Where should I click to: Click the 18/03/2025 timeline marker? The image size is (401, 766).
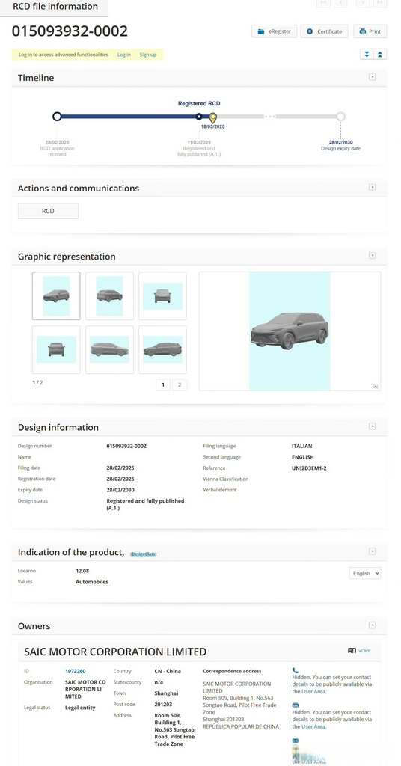coord(212,117)
